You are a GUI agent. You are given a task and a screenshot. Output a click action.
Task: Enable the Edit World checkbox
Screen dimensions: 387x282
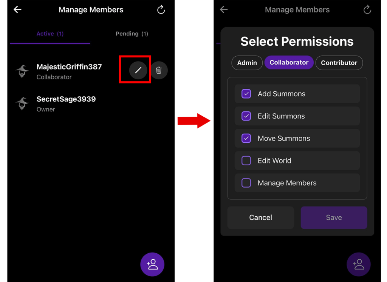246,160
